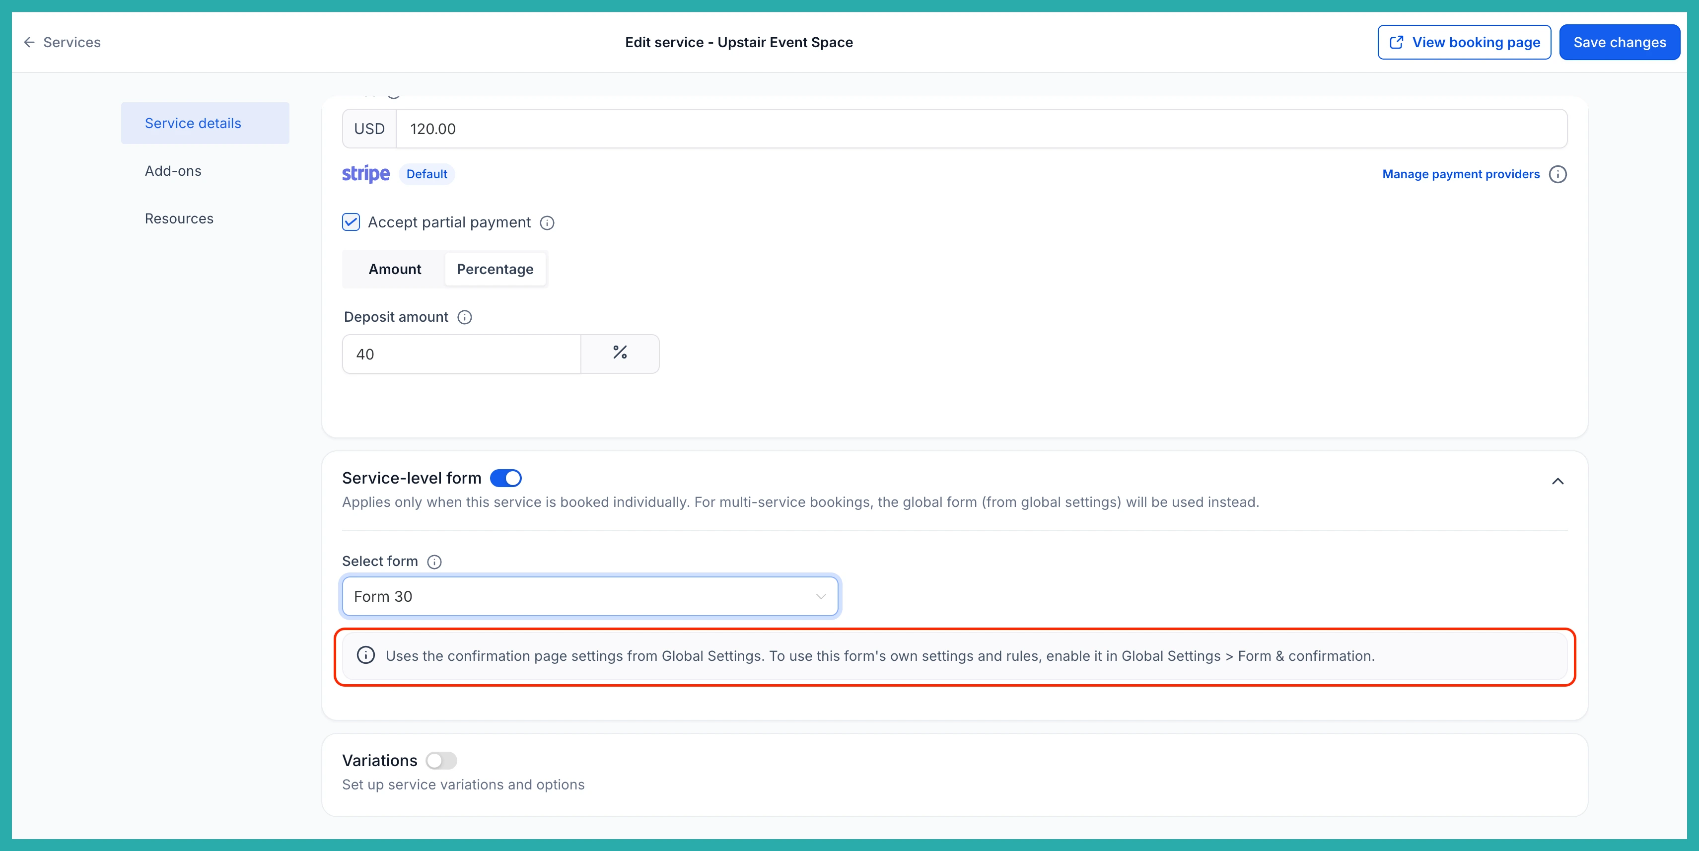Click the info icon next to Accept partial payment
Screen dimensions: 1699x851
547,223
